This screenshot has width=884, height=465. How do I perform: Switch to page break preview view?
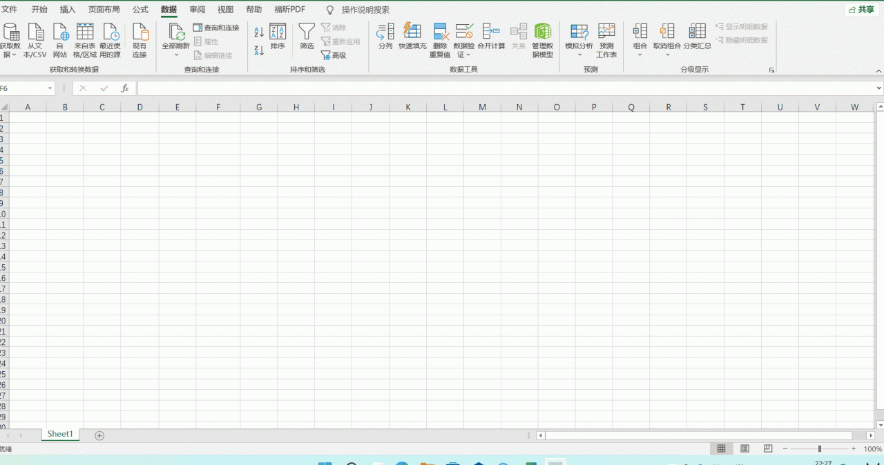click(x=768, y=448)
